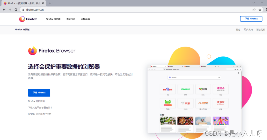Click the blue 下载 Firefox button
Screen dimensions: 267x140
(x=39, y=93)
